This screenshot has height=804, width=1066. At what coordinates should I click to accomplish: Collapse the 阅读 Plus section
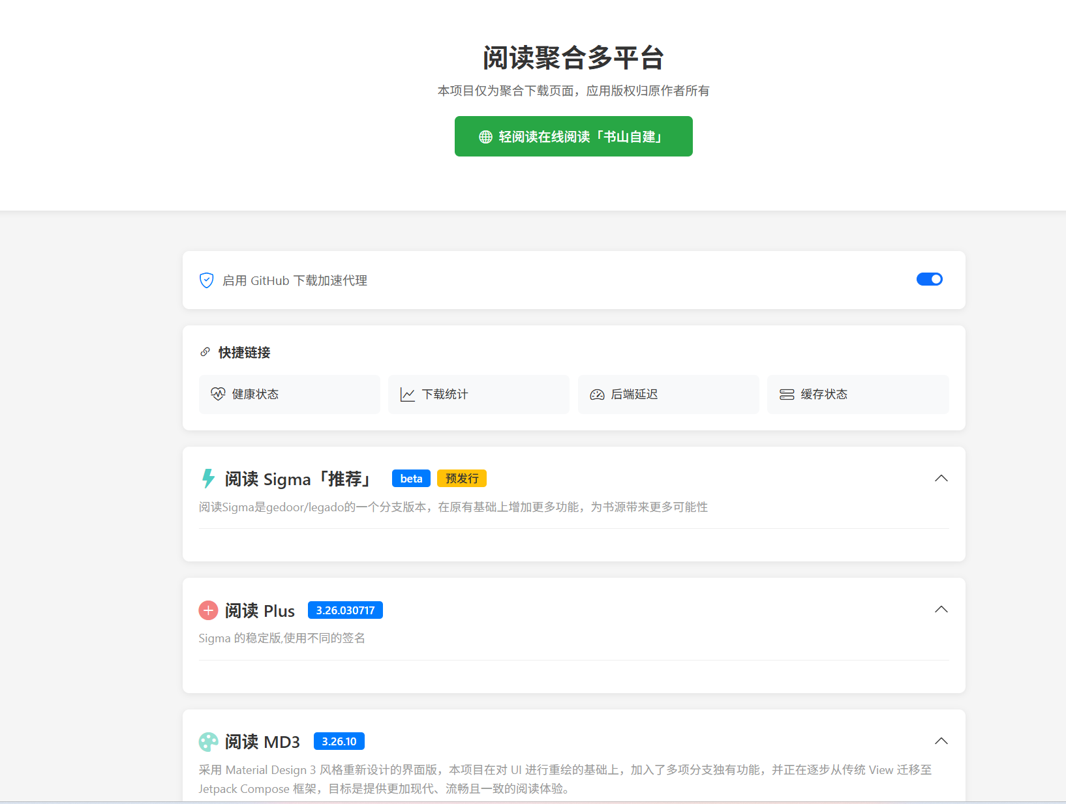(x=941, y=609)
